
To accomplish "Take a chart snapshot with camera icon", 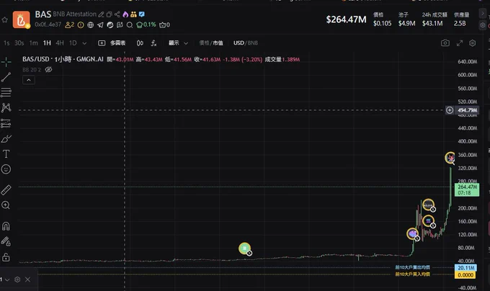I will pyautogui.click(x=445, y=43).
